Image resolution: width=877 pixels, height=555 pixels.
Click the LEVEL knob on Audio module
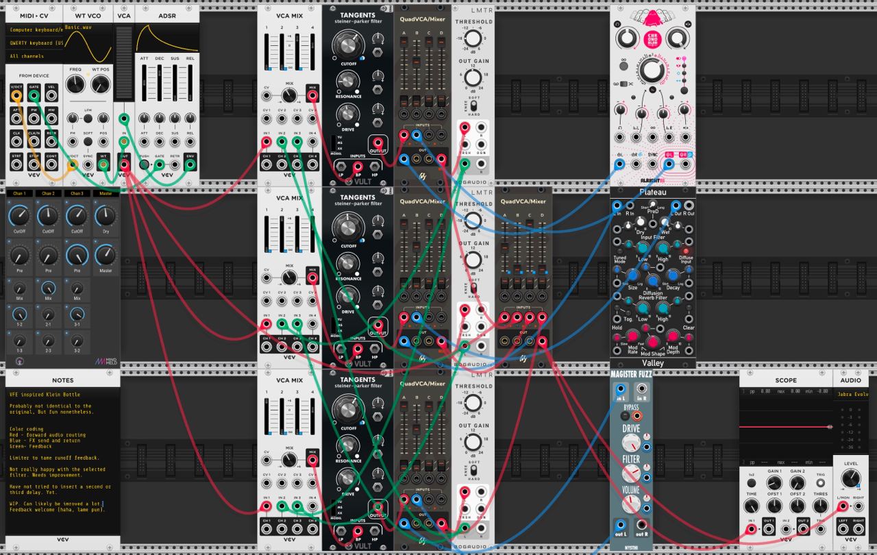pyautogui.click(x=851, y=478)
